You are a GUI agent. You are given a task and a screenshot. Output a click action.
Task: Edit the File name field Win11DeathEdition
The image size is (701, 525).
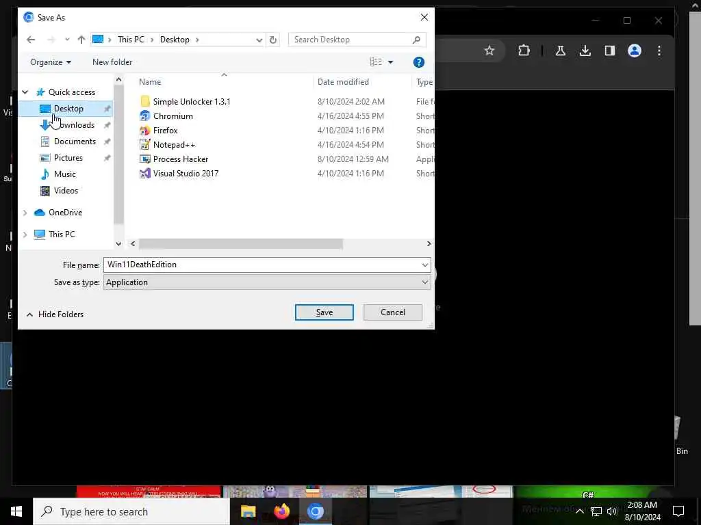click(x=262, y=265)
